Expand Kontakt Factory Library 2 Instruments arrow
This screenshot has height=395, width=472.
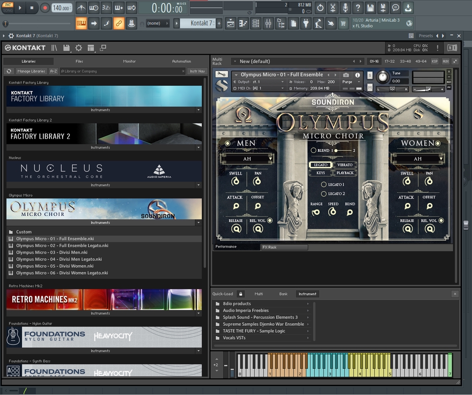point(198,148)
